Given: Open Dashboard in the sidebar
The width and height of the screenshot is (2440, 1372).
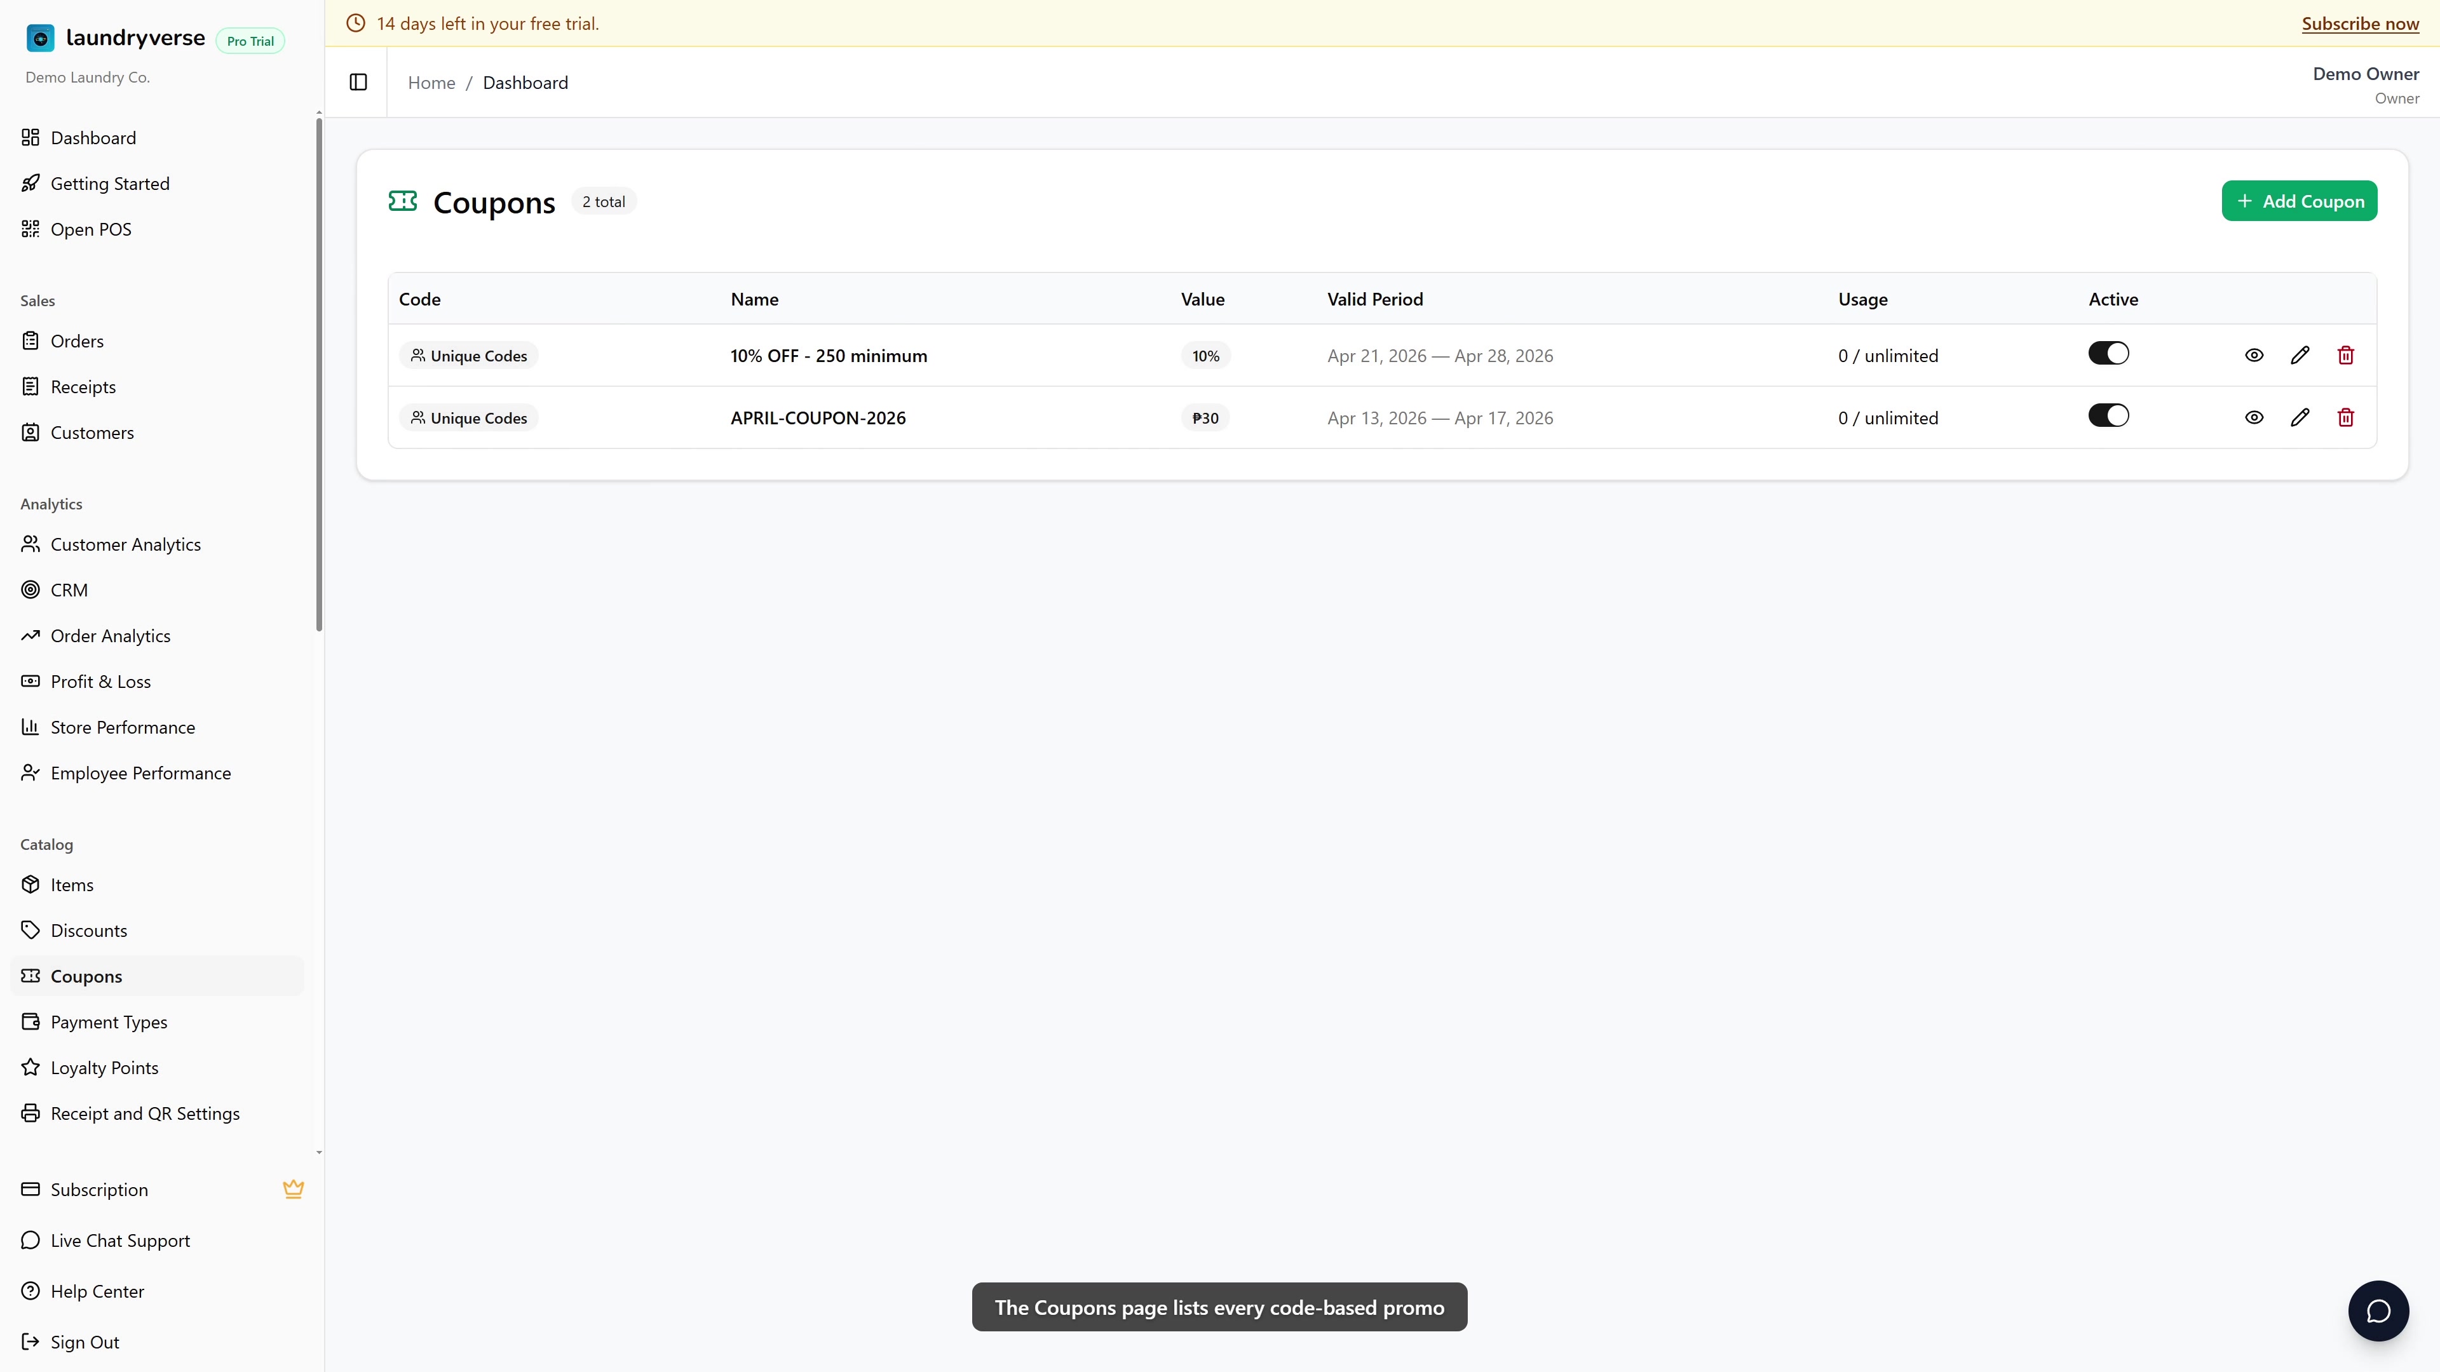Looking at the screenshot, I should [157, 138].
